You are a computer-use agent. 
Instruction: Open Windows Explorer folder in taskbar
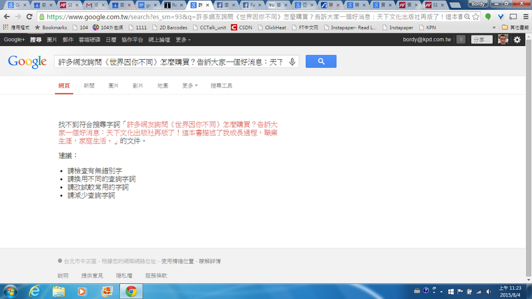click(59, 292)
